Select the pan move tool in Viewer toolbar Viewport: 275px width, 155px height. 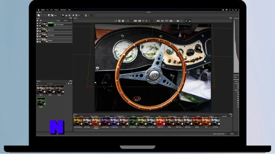pos(146,21)
